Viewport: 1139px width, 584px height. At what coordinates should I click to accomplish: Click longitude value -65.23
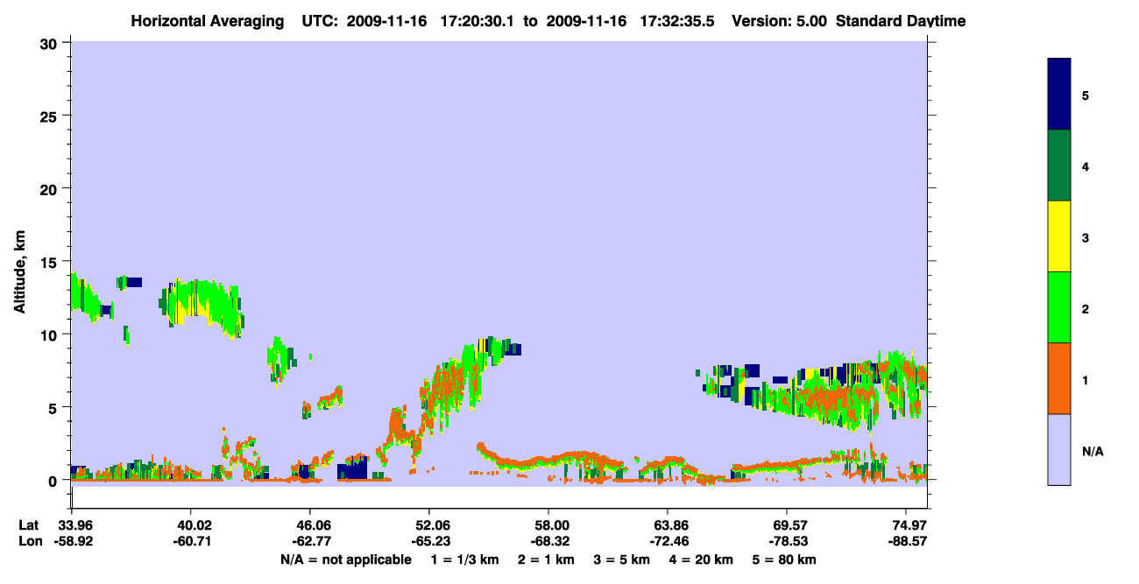[429, 541]
